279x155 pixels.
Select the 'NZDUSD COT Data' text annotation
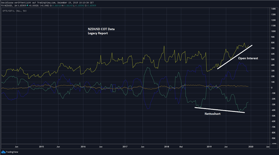pos(101,29)
